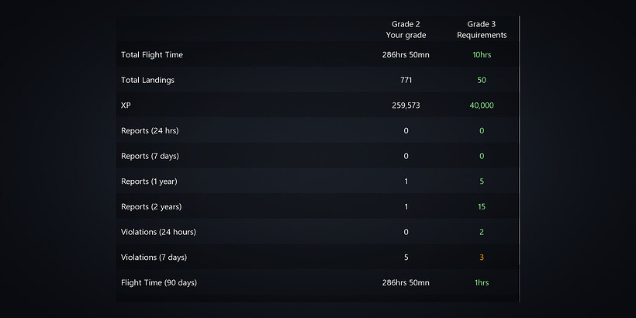Click the Total Landings row label

(x=147, y=80)
